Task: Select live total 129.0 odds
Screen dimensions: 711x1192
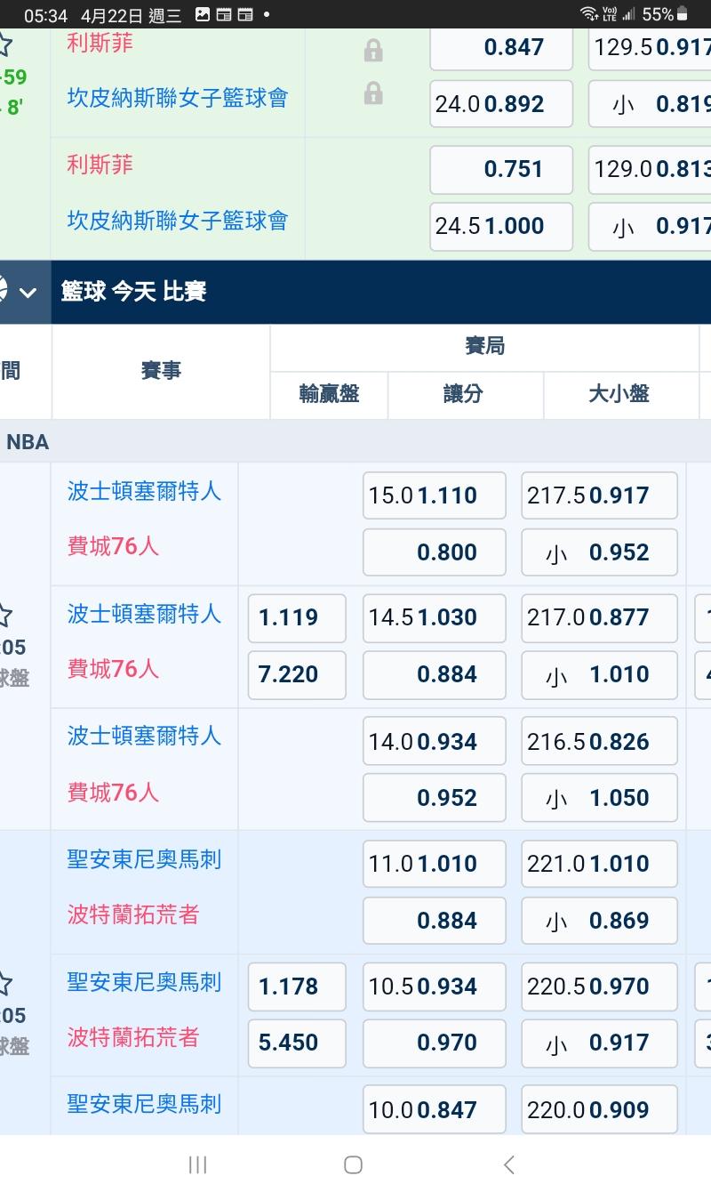Action: pos(650,169)
